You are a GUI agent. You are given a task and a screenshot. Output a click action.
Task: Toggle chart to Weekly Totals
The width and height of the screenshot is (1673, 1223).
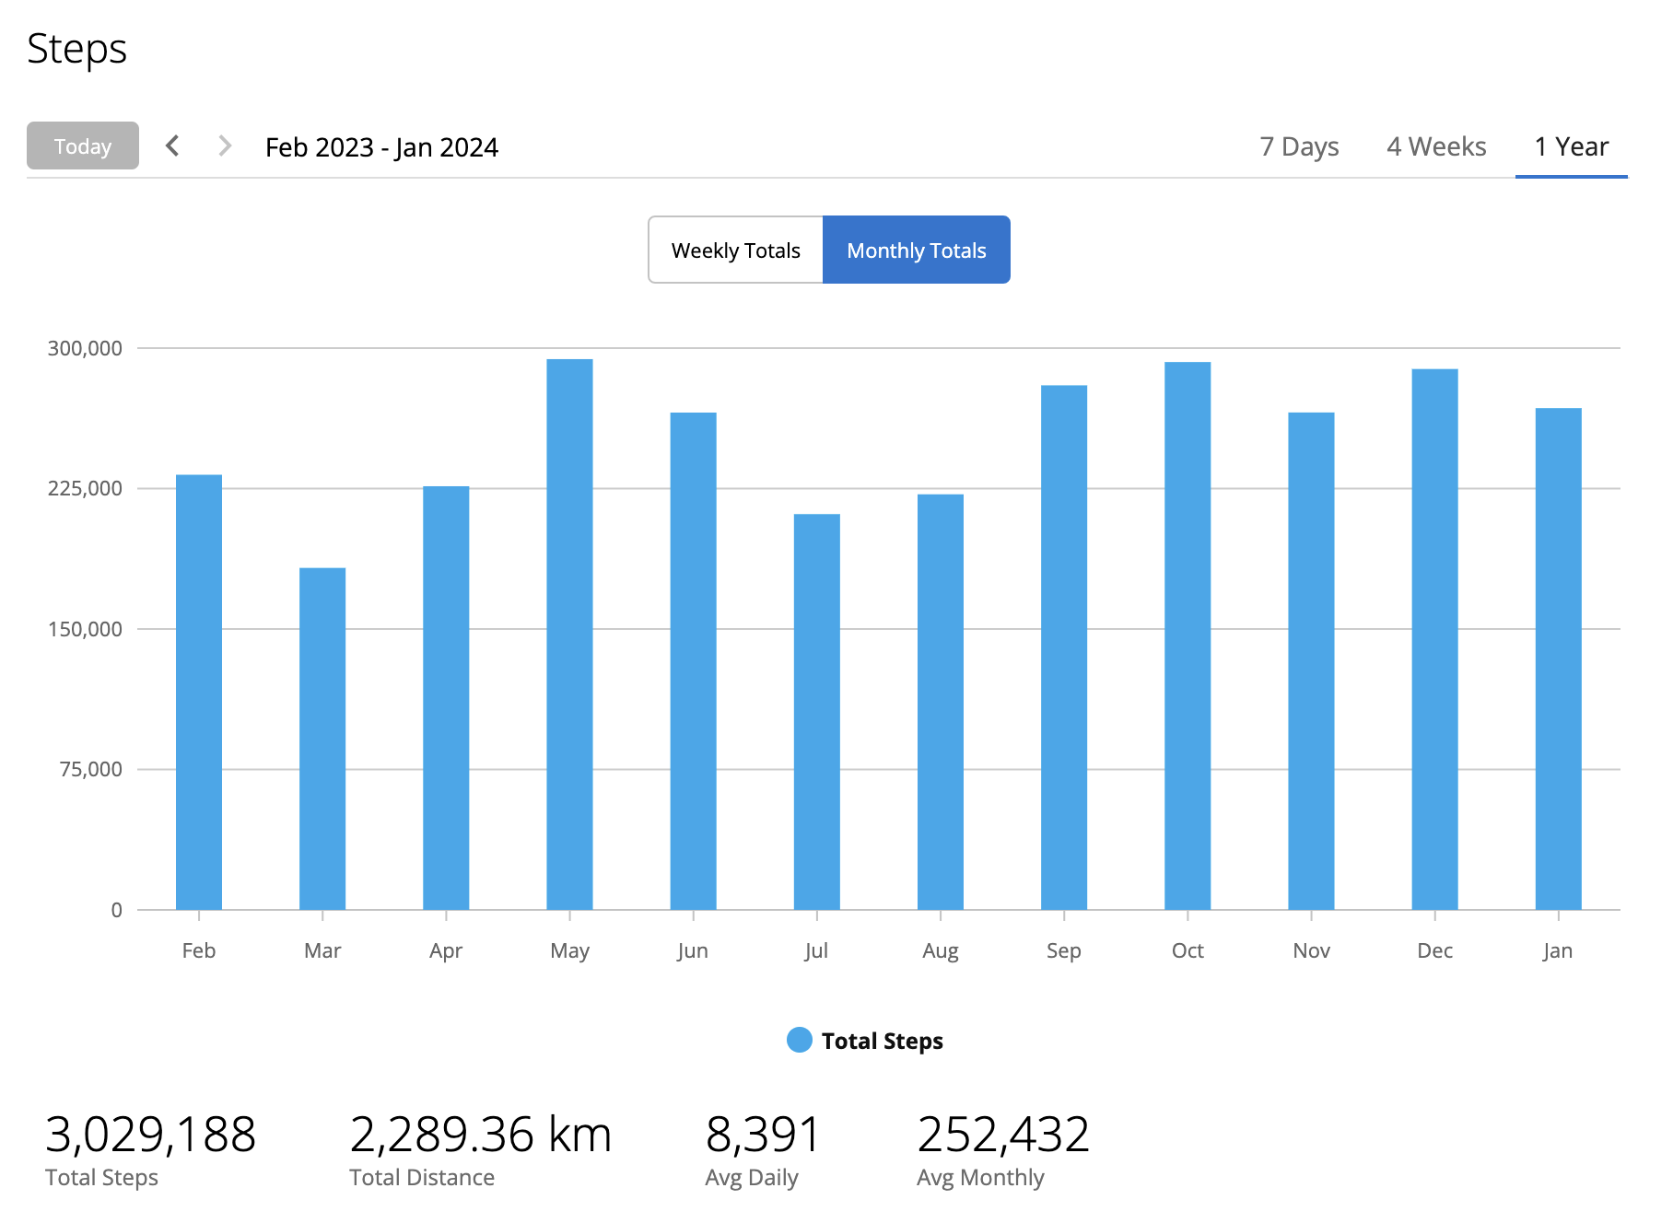click(735, 250)
